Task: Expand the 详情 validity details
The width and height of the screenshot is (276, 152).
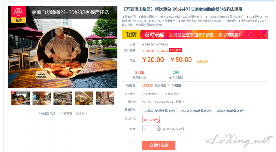Action: click(x=180, y=102)
